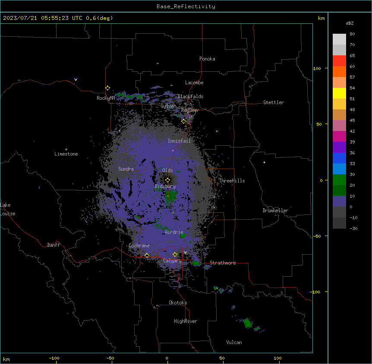Select the purple 39-36 dBZ legend swatch

tap(339, 147)
